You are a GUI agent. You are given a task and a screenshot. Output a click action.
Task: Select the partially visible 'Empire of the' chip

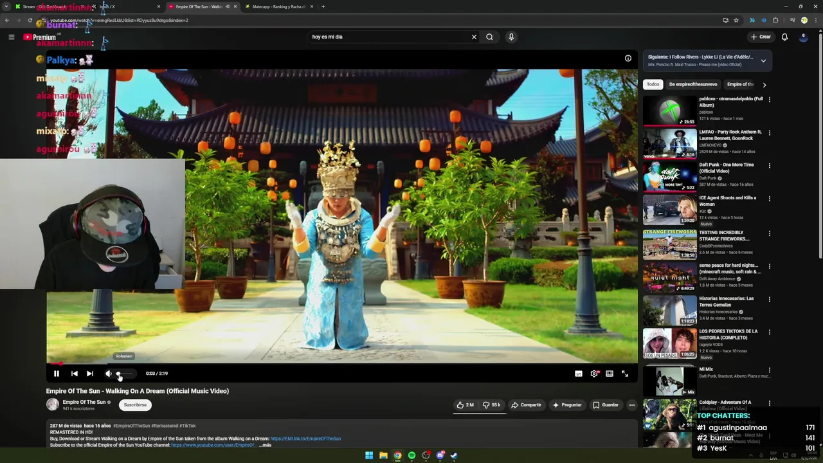tap(740, 84)
